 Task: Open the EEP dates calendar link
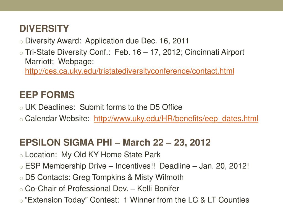176,119
